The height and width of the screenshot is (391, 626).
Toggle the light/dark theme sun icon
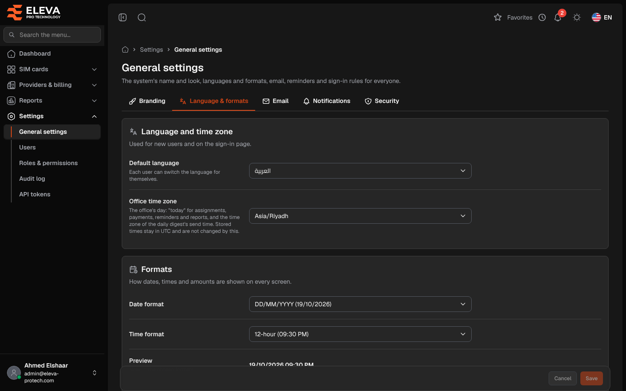[577, 17]
